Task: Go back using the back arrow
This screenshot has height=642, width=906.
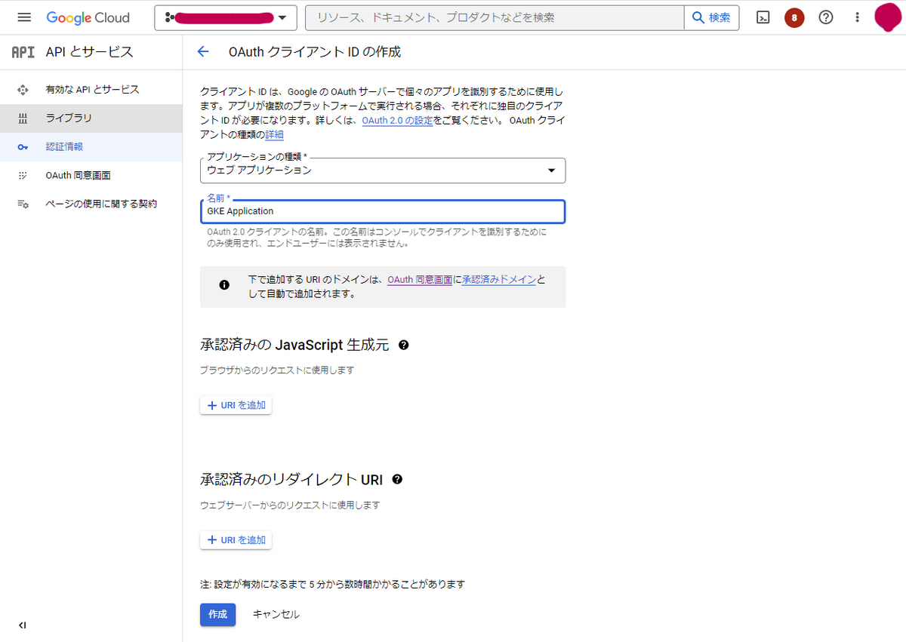Action: coord(202,52)
